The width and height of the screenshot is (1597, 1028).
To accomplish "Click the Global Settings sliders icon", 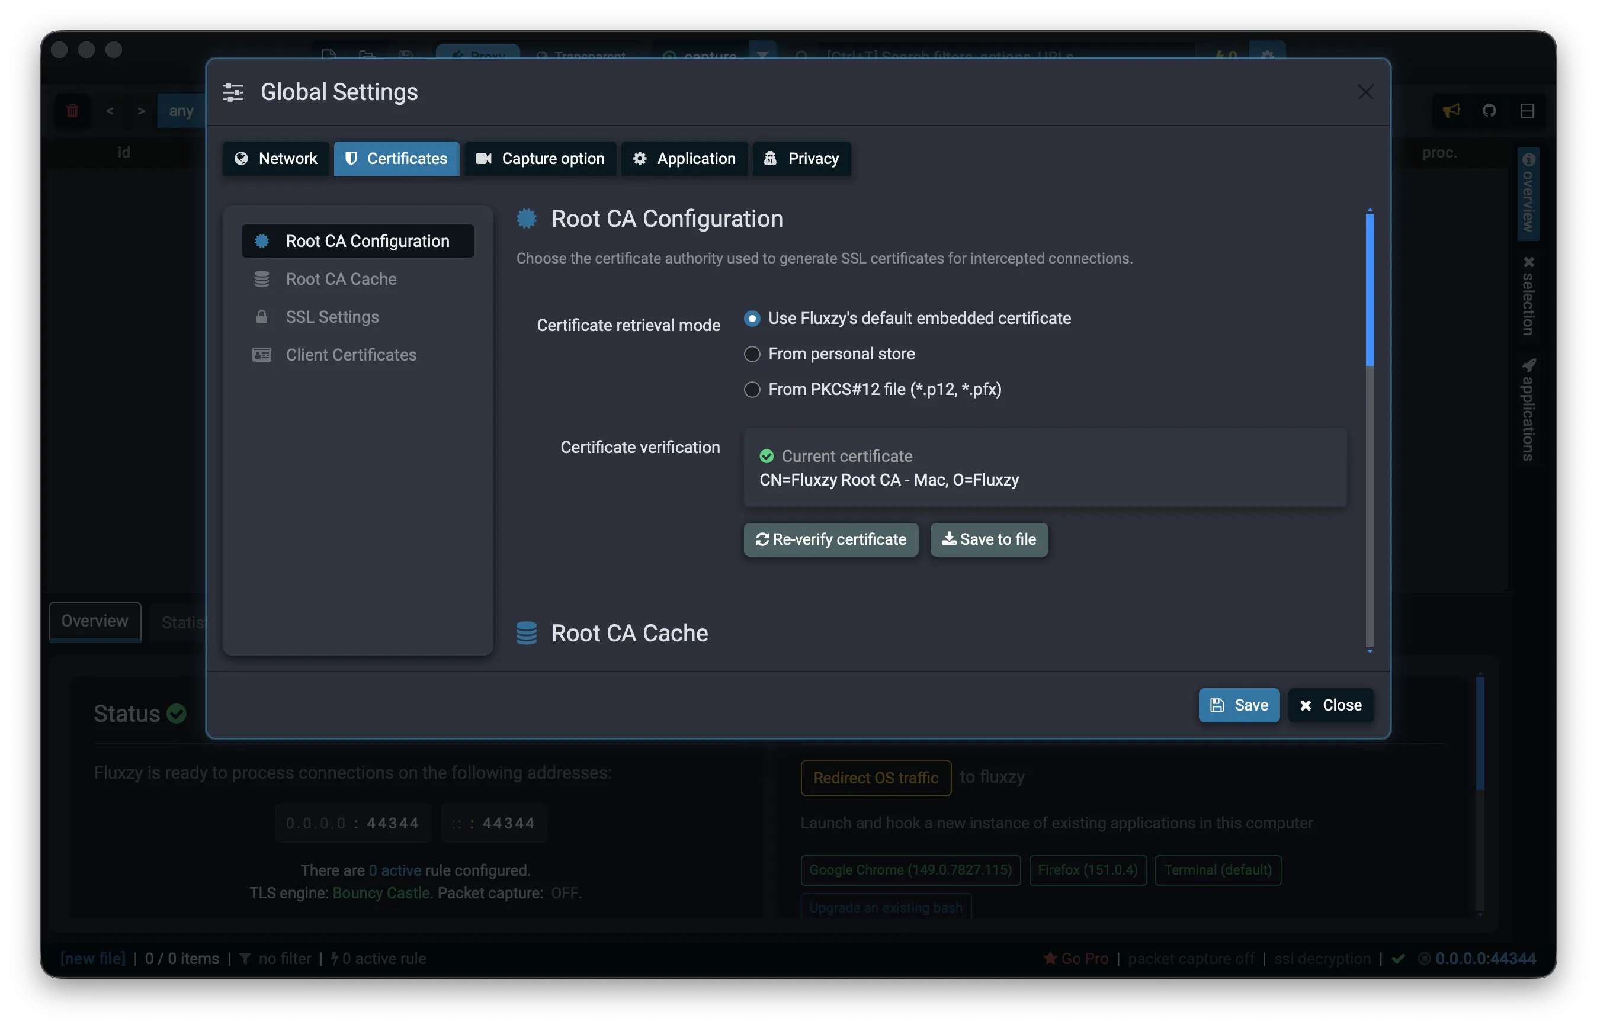I will coord(232,92).
